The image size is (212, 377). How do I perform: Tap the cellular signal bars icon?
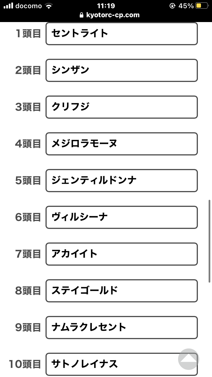coord(8,6)
